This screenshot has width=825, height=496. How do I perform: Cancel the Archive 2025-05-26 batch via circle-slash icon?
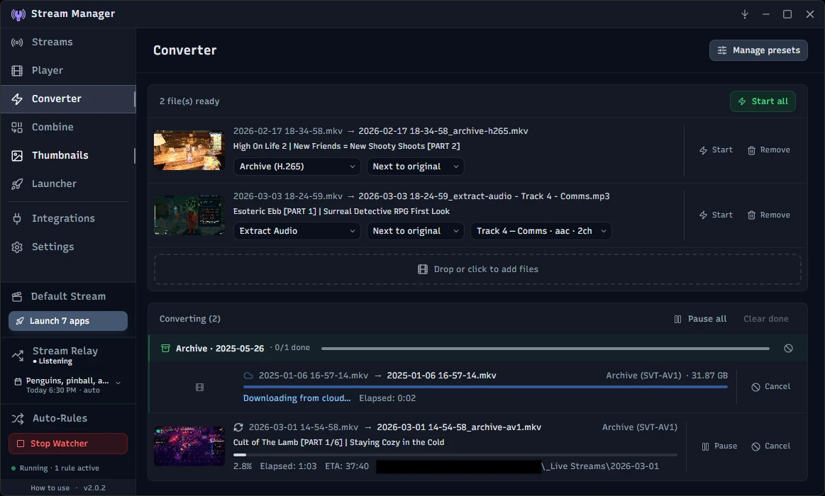pos(788,349)
